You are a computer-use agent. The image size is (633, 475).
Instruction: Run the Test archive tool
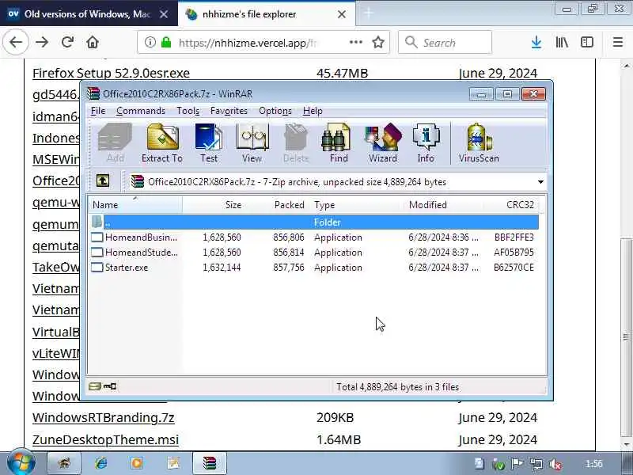pos(209,143)
